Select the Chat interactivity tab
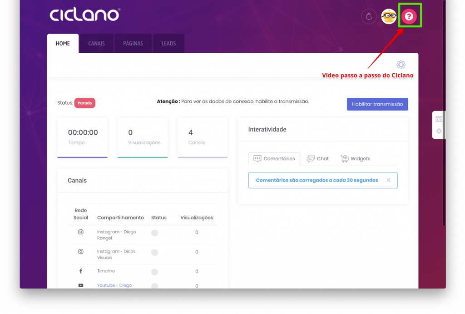Screen dimensions: 465x314 (x=317, y=159)
